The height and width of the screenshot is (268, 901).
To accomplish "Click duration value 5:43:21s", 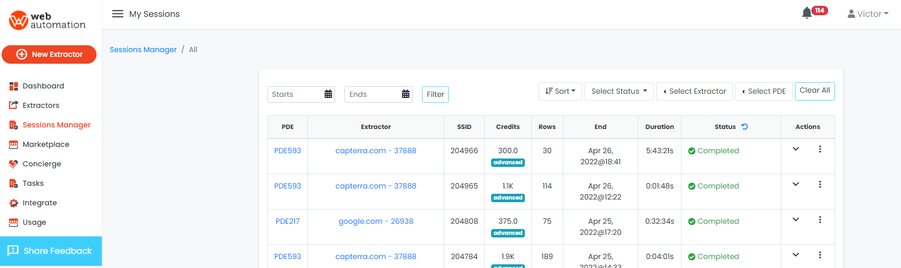I will 659,151.
